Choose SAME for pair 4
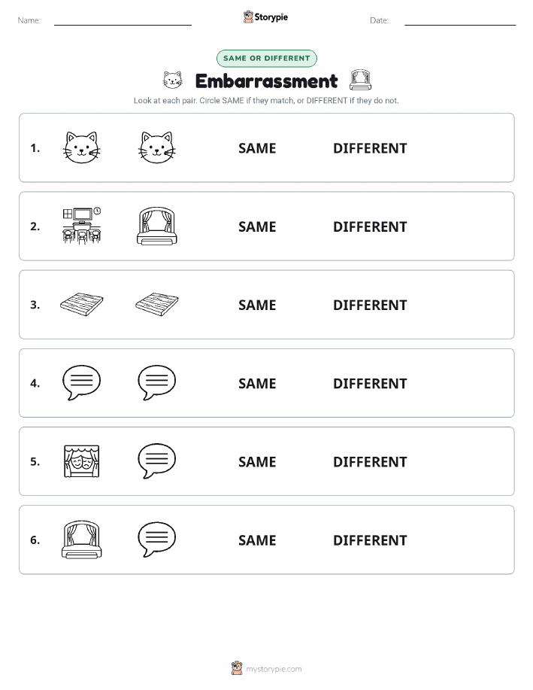Screen dimensions: 533x690 point(257,383)
